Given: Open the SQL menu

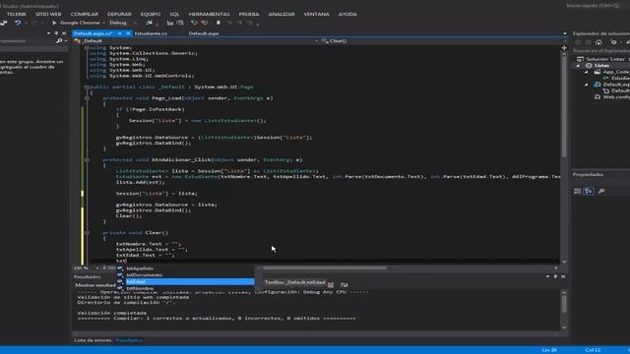Looking at the screenshot, I should 174,14.
